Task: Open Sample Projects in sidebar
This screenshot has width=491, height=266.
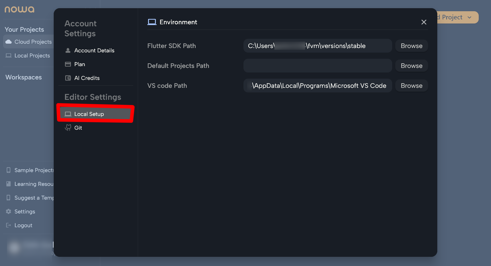Action: tap(34, 170)
